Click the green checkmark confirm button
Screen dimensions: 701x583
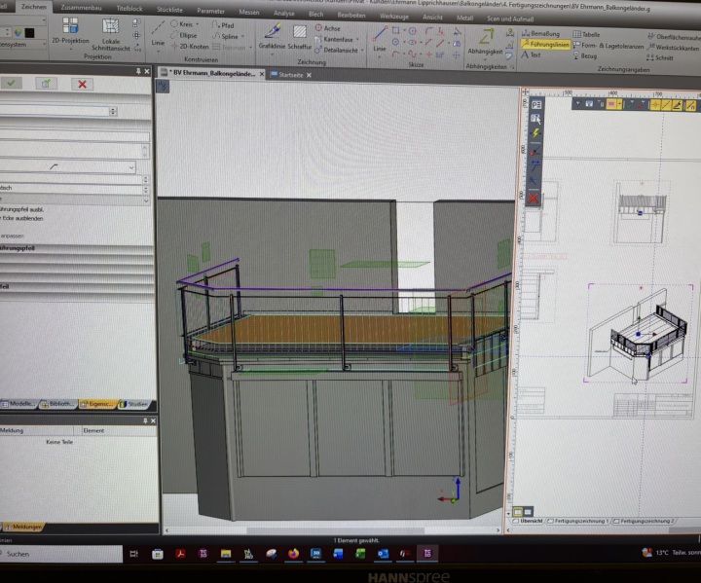[x=11, y=83]
